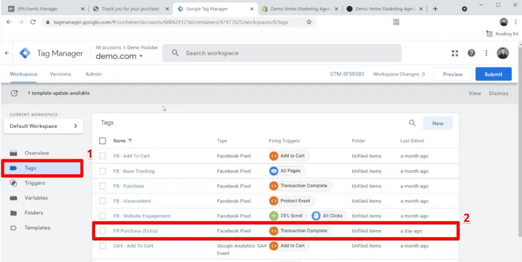Click the Overview sidebar icon

coord(13,153)
